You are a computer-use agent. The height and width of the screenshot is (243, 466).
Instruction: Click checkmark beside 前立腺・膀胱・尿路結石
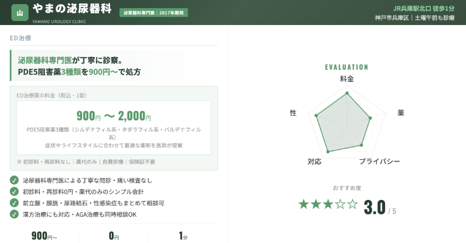coord(15,203)
